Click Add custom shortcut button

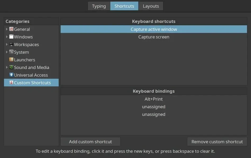(90, 142)
